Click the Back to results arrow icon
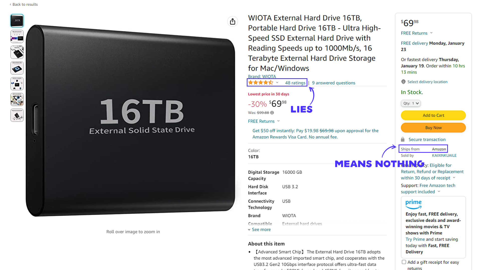481x270 pixels. (11, 4)
